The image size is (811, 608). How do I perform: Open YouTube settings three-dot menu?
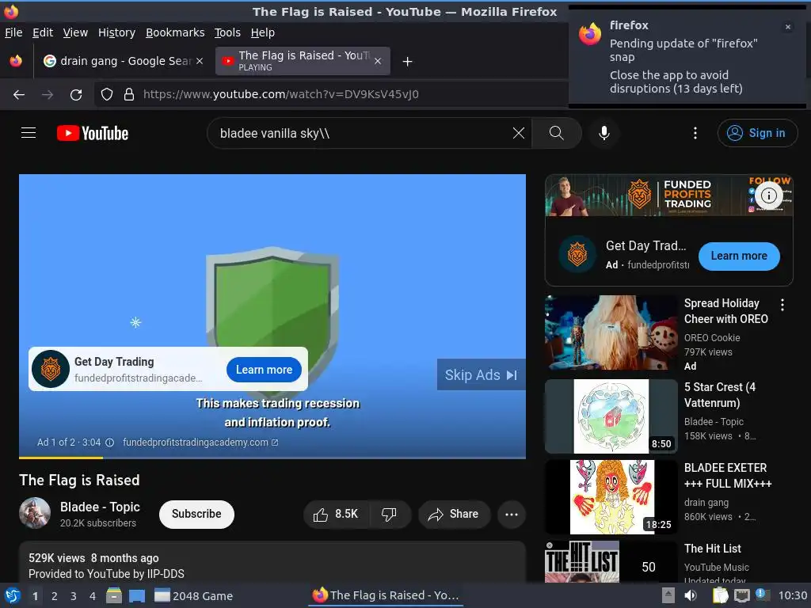695,133
